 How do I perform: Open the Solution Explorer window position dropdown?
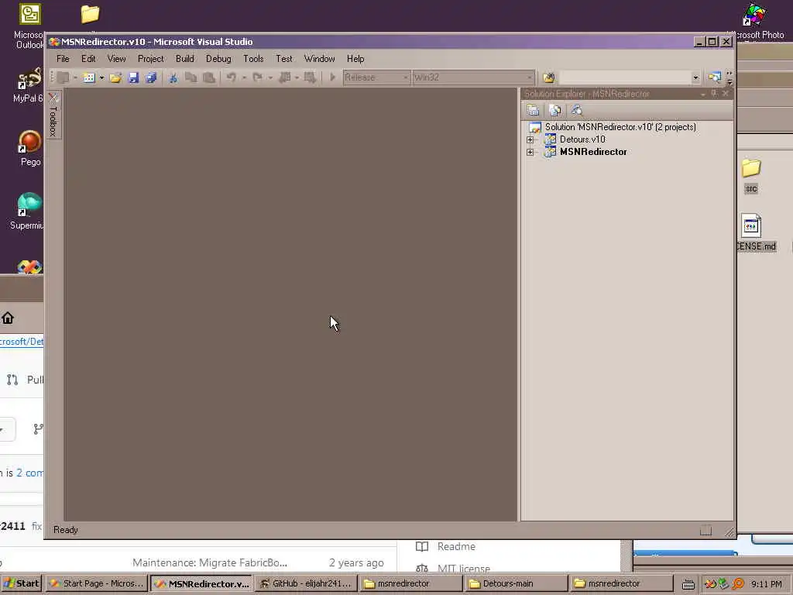(703, 94)
